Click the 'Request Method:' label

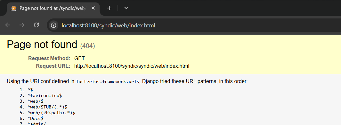tap(49, 58)
